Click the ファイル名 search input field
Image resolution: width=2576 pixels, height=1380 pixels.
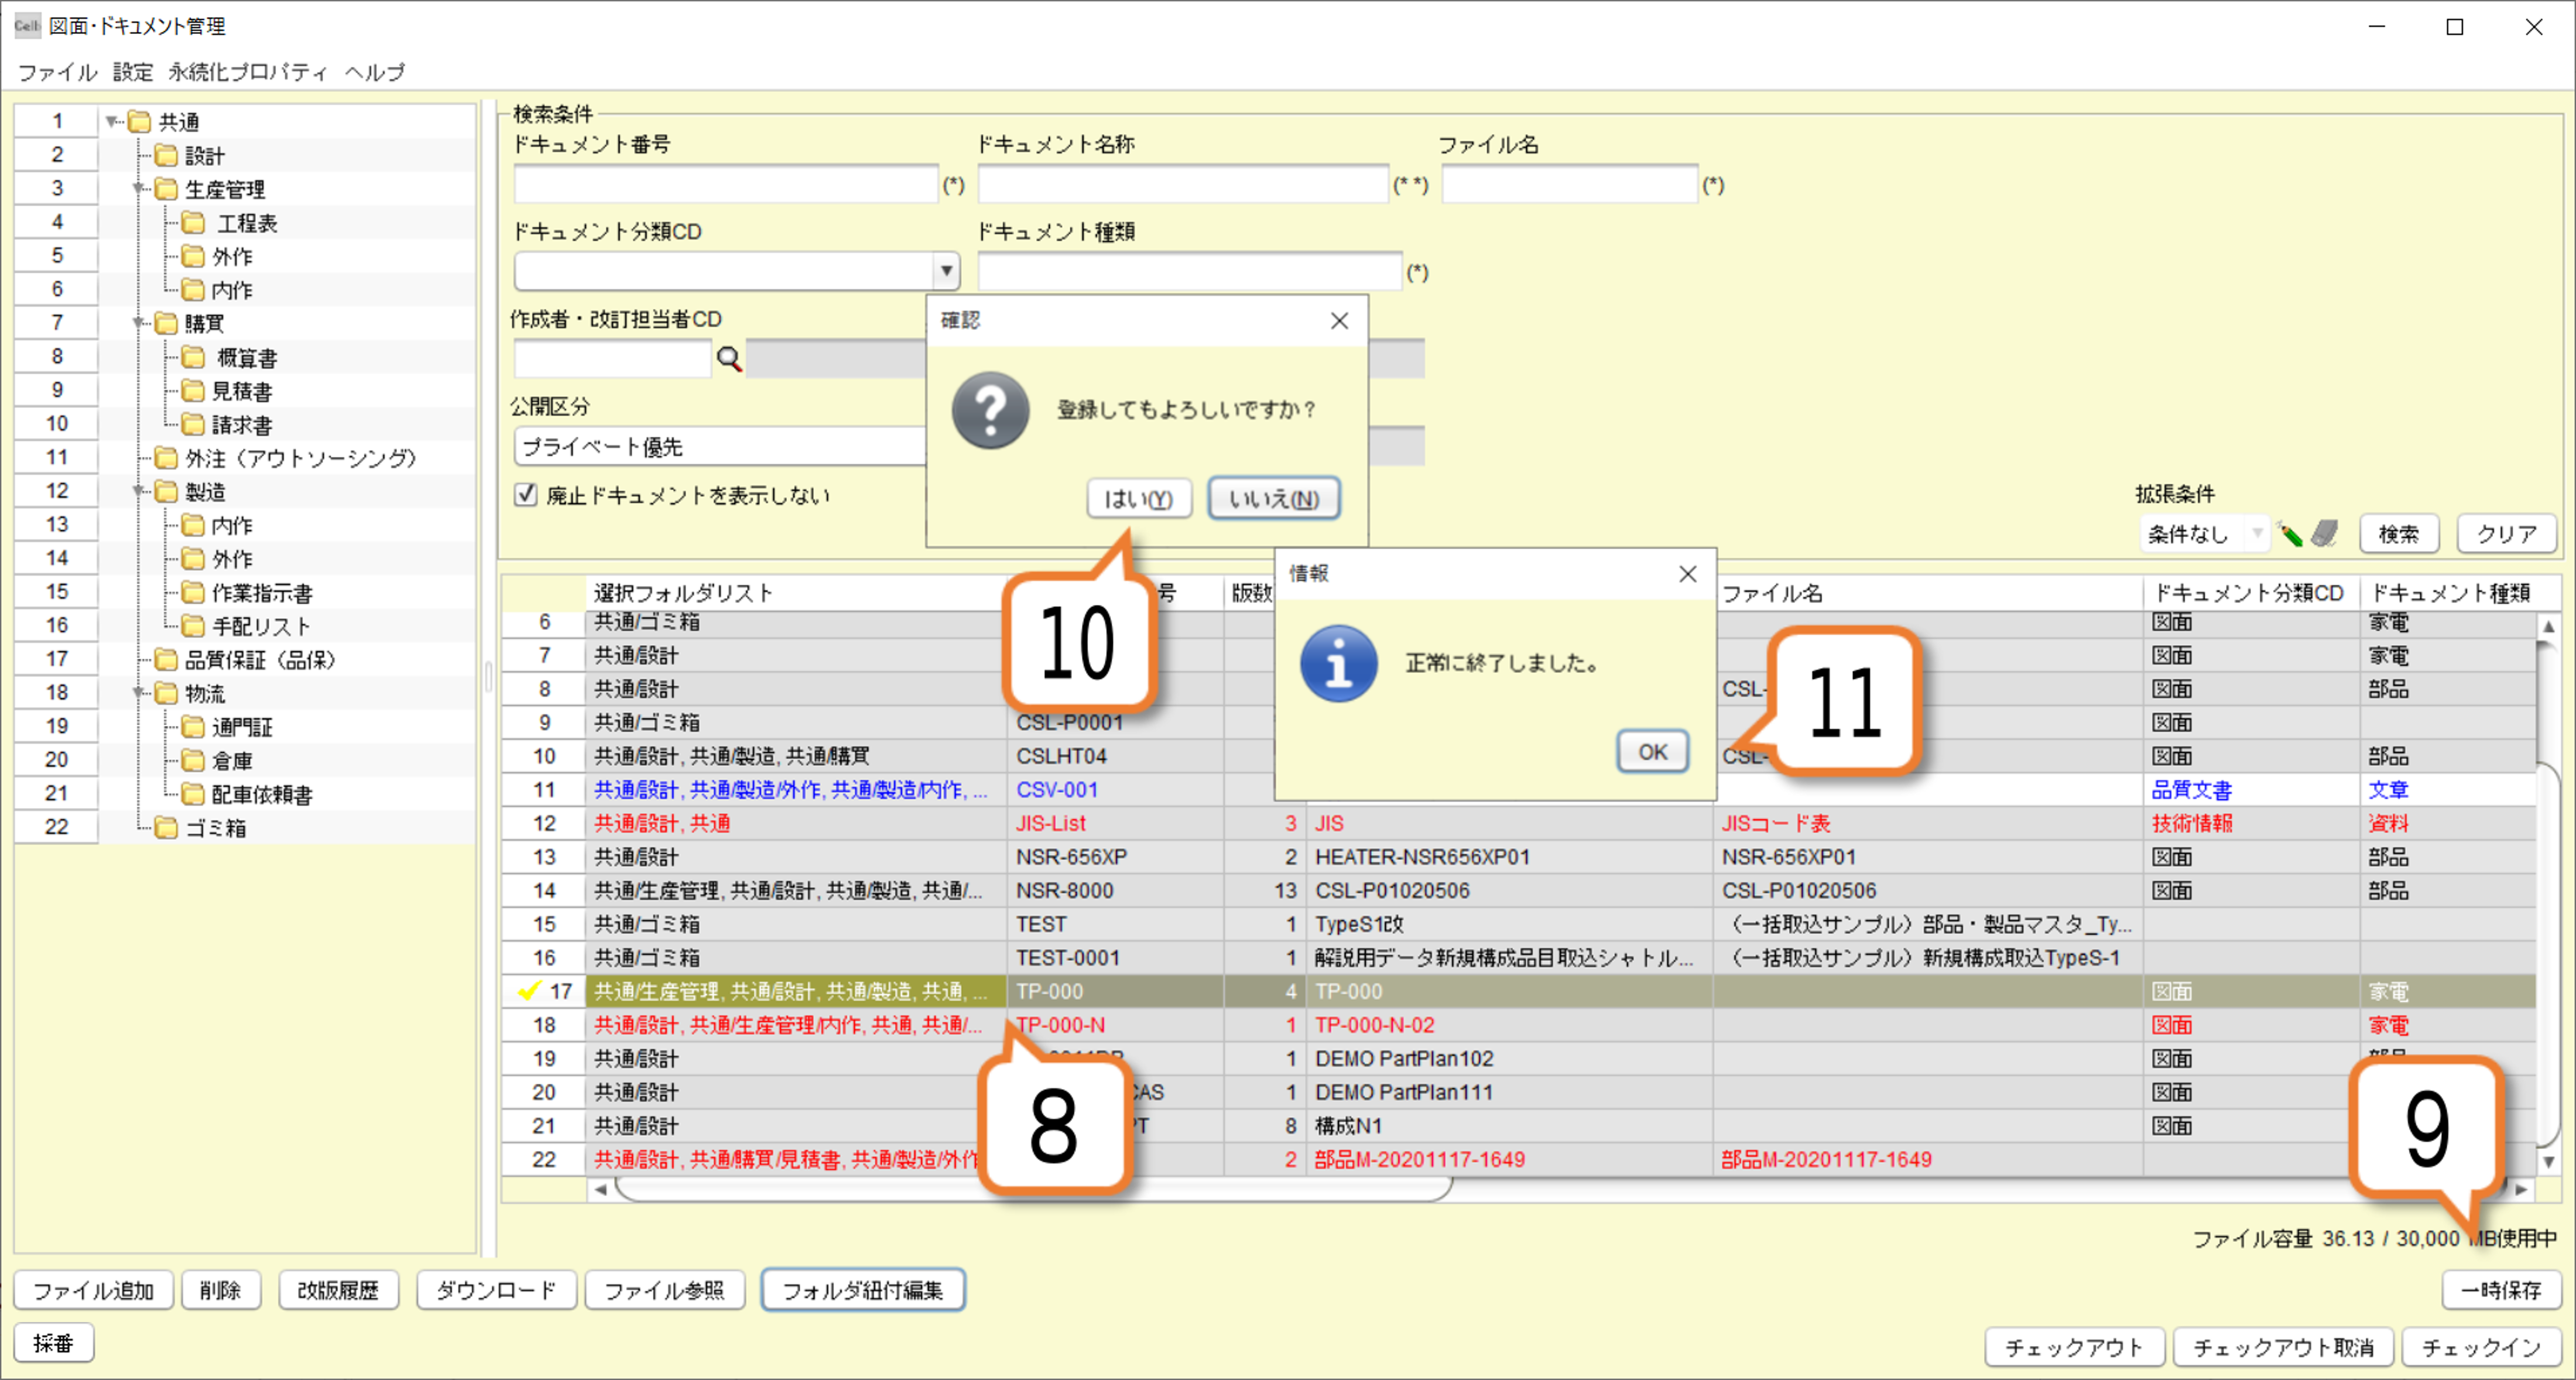[1570, 184]
